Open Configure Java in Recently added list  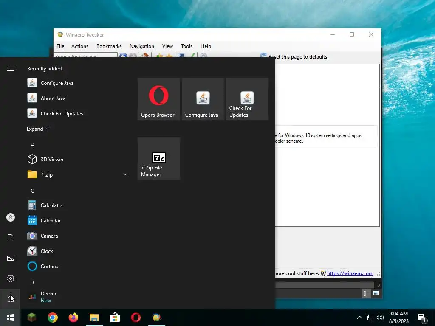click(77, 83)
